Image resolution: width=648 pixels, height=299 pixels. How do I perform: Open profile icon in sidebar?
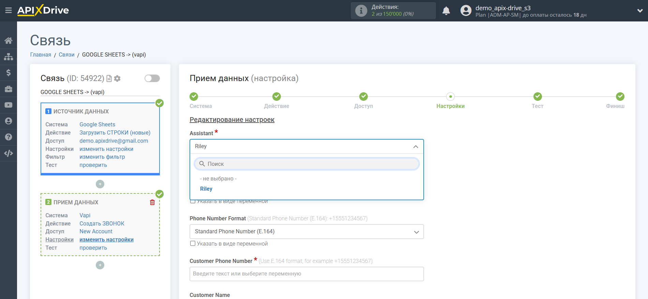pos(9,121)
